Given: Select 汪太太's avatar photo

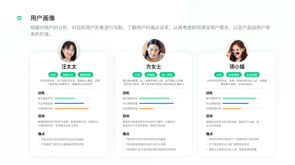Looking at the screenshot, I should [69, 51].
